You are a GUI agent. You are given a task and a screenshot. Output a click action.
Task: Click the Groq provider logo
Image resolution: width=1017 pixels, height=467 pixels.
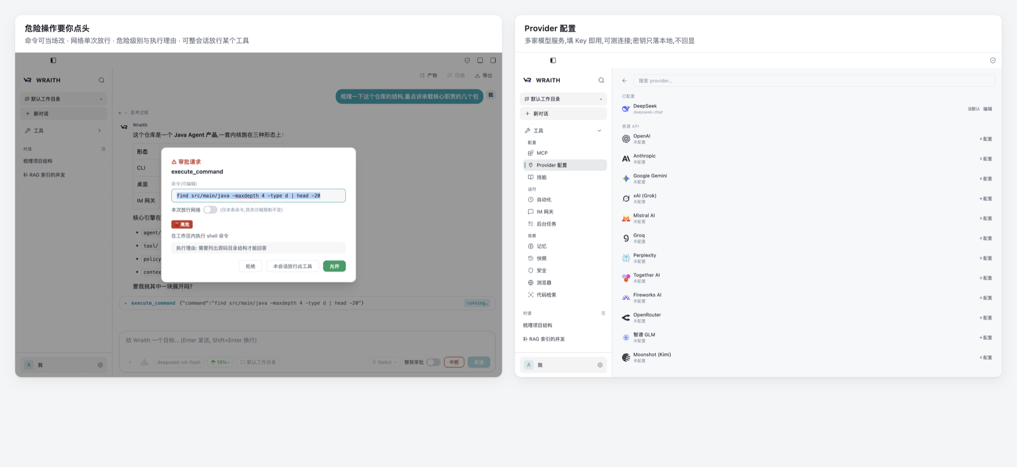pyautogui.click(x=626, y=239)
